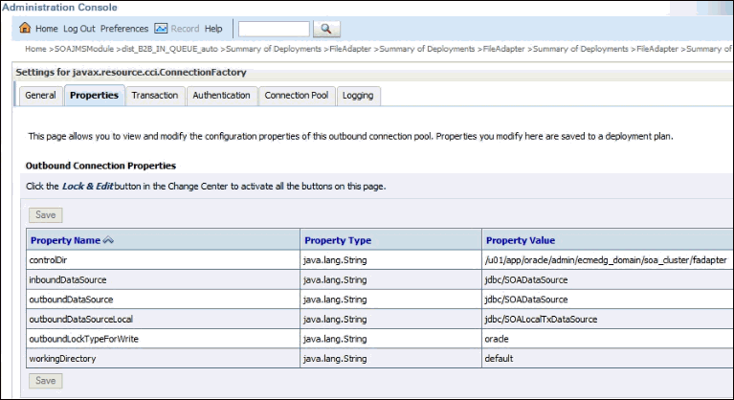Click the Property Name sort arrow icon
The image size is (734, 400).
click(108, 240)
